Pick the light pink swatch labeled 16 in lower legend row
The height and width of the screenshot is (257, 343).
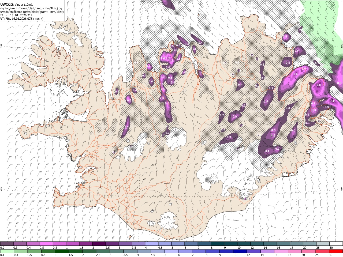(x=281, y=251)
